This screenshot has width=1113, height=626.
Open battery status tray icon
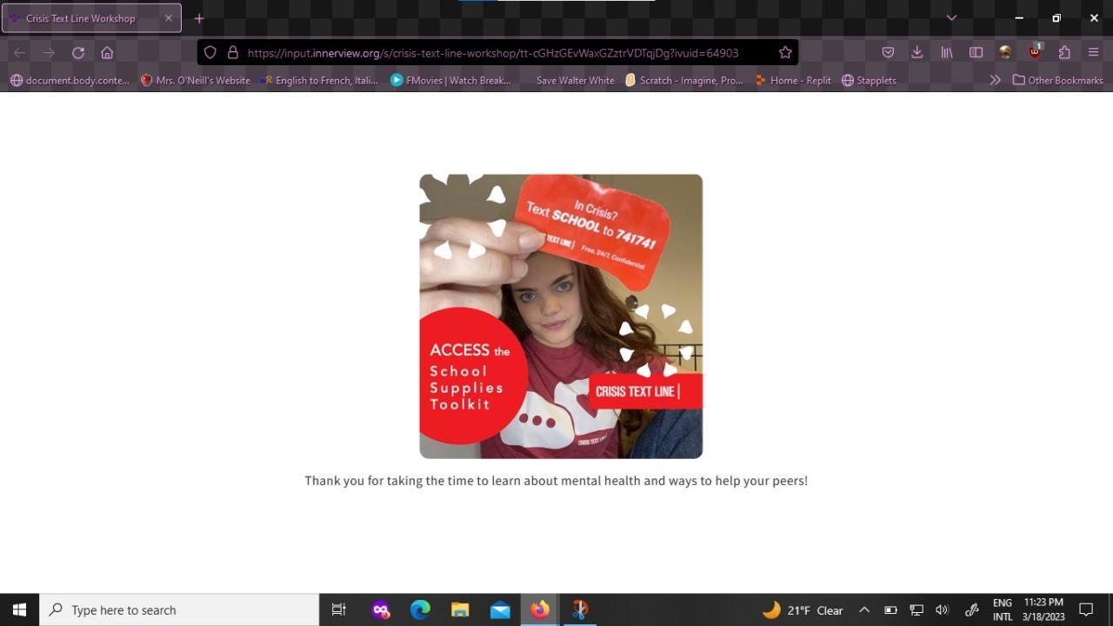pos(890,609)
